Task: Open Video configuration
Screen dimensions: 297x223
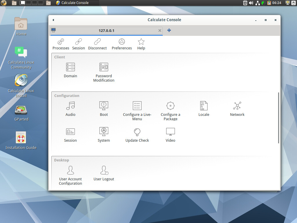Action: pyautogui.click(x=171, y=135)
